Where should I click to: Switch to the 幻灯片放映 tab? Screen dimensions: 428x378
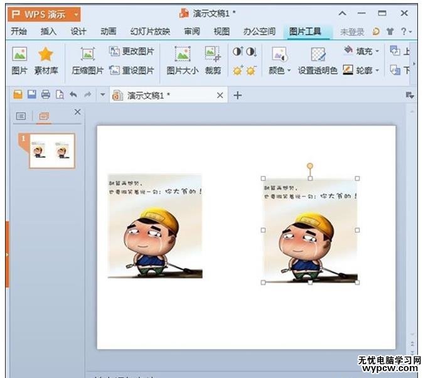150,31
